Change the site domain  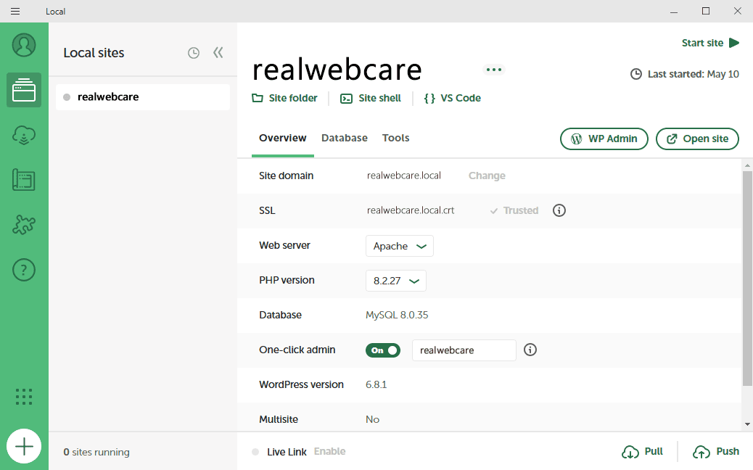487,176
